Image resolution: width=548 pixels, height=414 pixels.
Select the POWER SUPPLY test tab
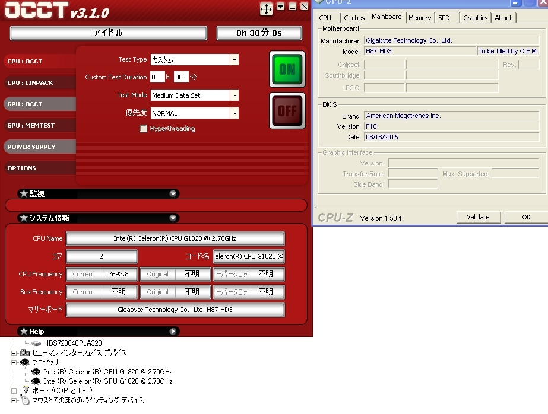click(x=40, y=147)
